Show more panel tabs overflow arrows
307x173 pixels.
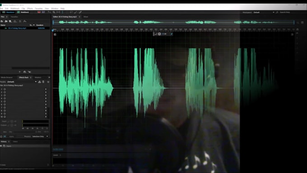49,77
